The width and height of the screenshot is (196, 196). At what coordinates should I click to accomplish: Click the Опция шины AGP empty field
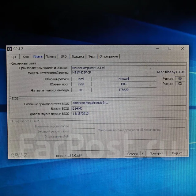click(83, 136)
